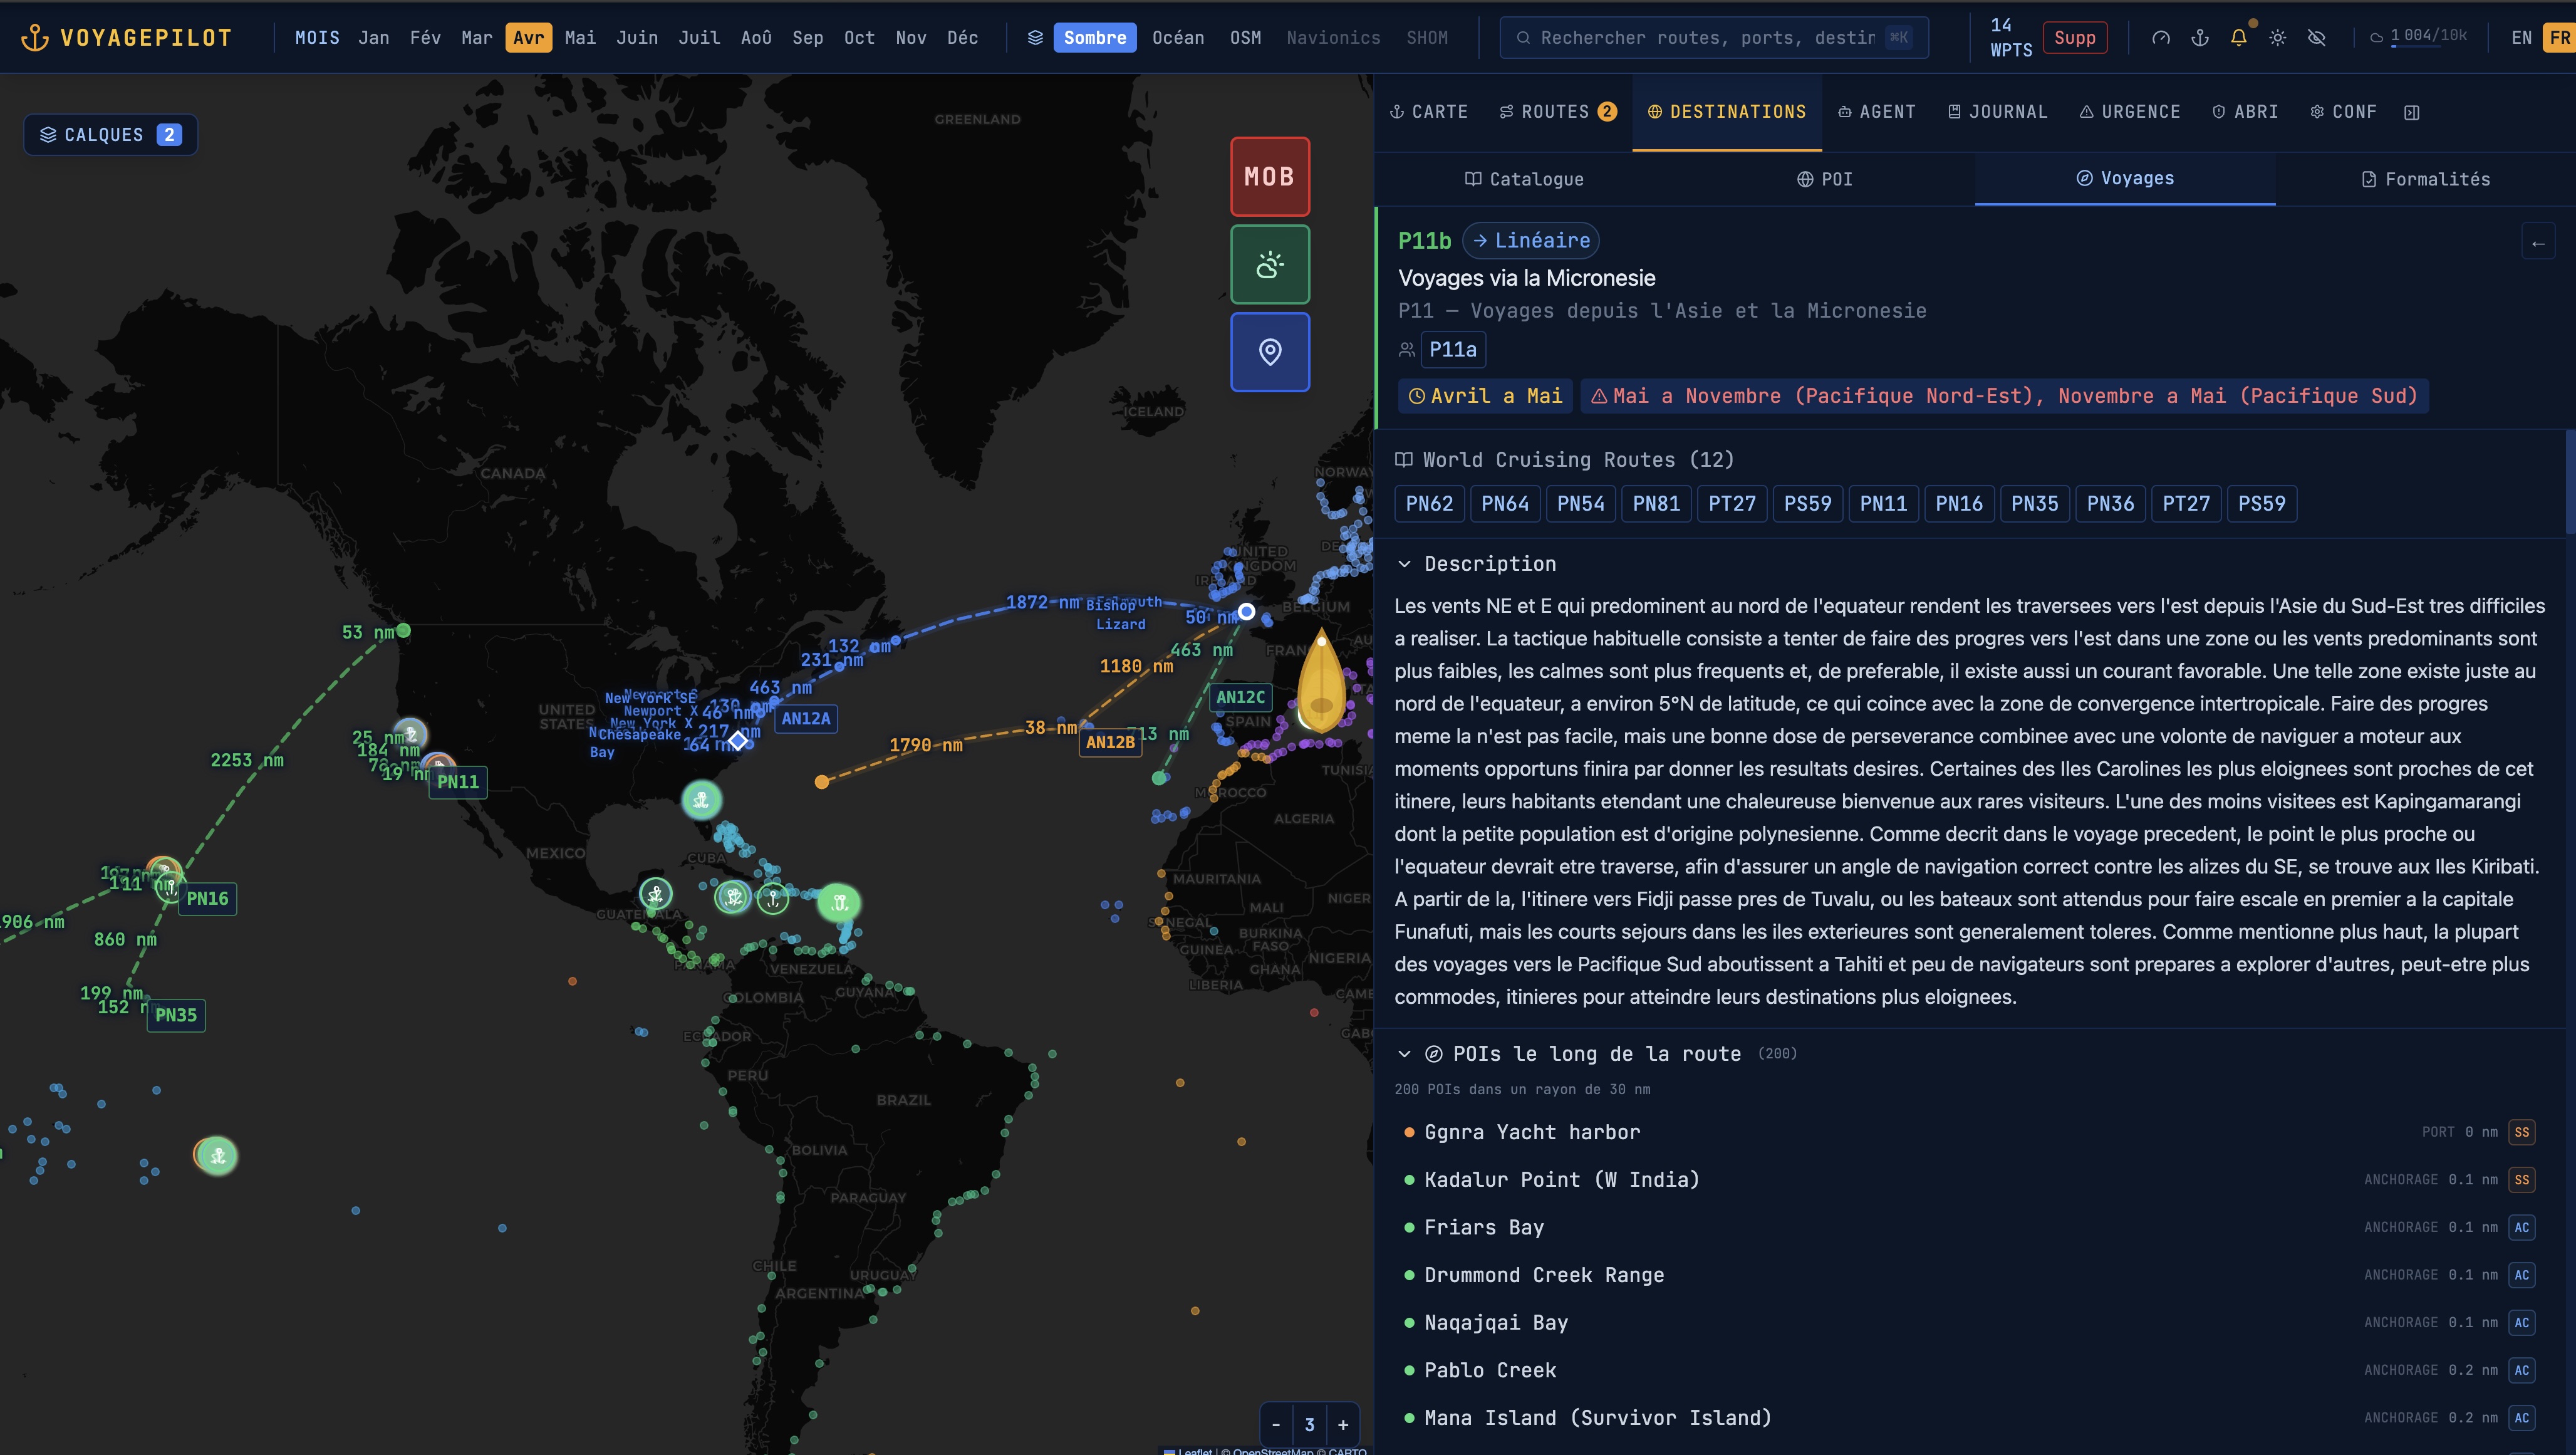Click the map zoom in plus button

[1343, 1425]
